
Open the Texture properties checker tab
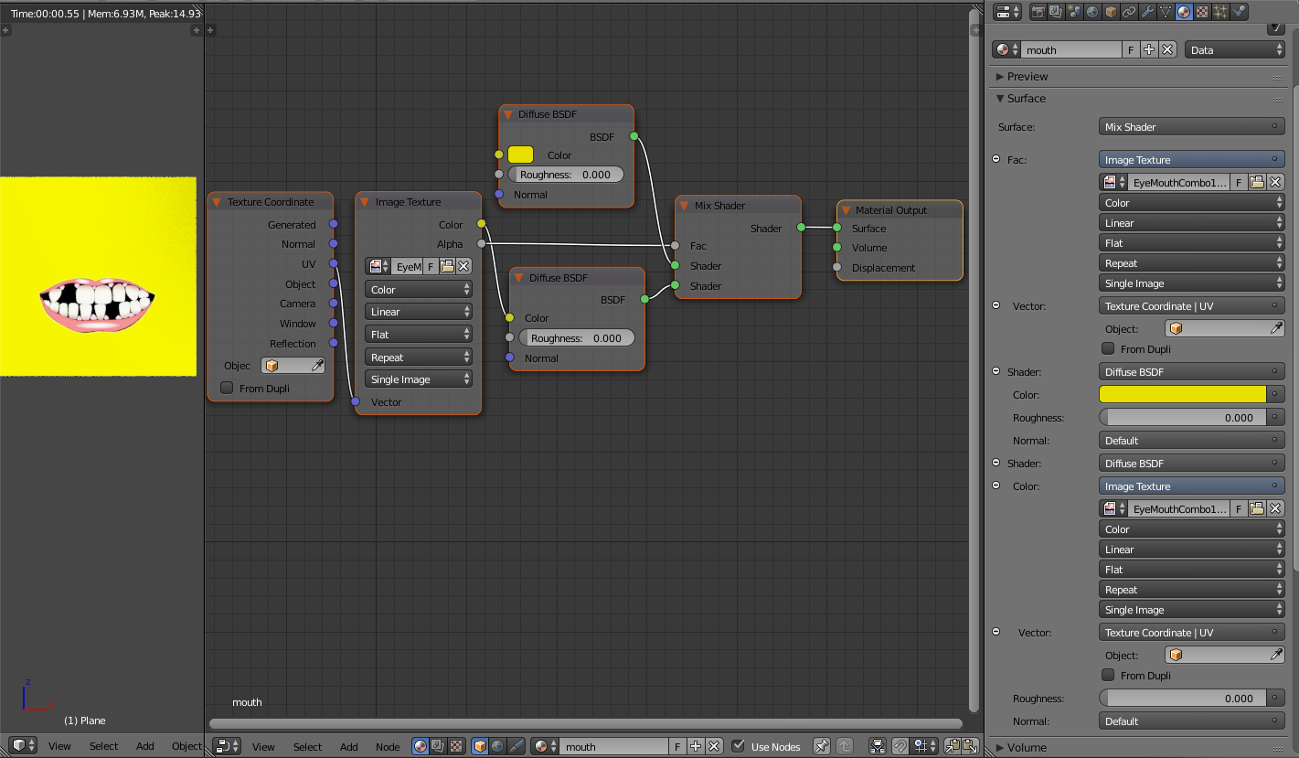tap(1200, 12)
